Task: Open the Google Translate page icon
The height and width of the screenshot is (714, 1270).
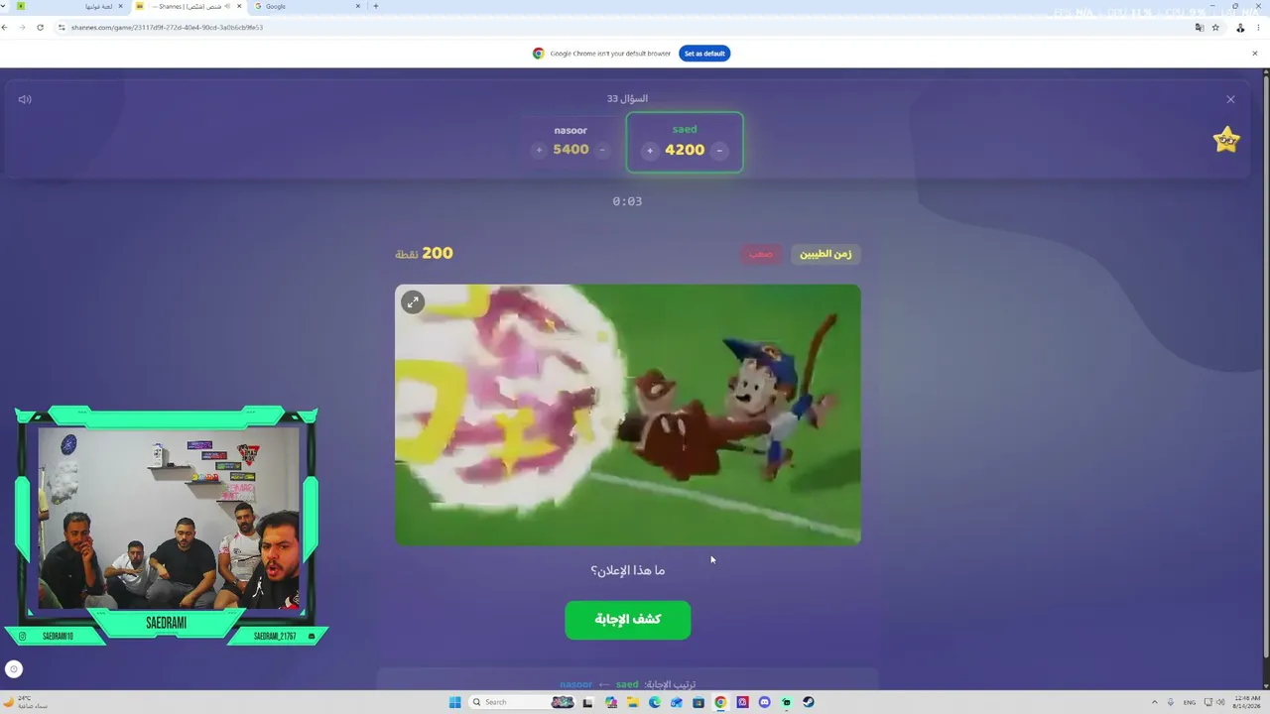Action: pyautogui.click(x=1200, y=28)
